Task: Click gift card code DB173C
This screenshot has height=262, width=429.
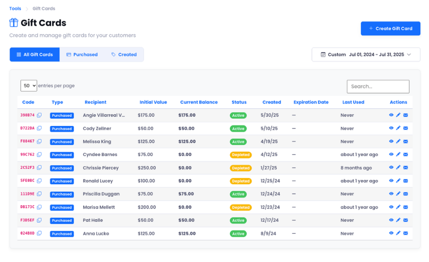Action: (27, 207)
